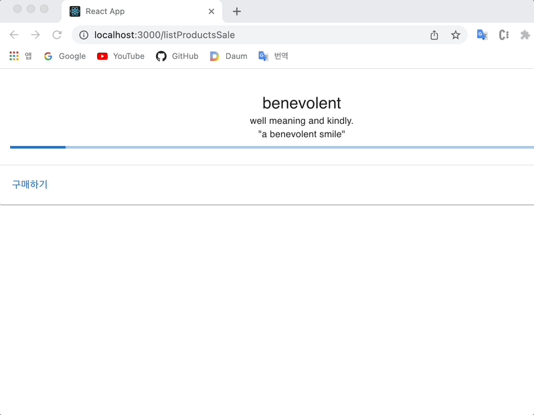Viewport: 534px width, 415px height.
Task: Open the share page icon
Action: pyautogui.click(x=434, y=35)
